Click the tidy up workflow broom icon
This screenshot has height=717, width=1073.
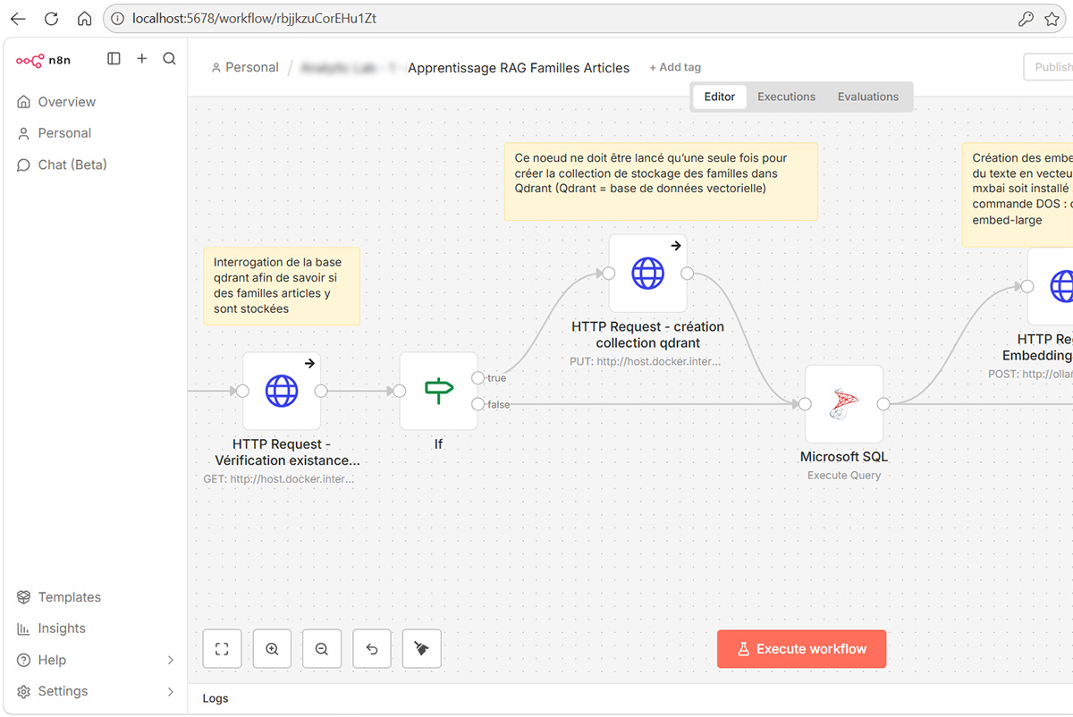(x=422, y=649)
